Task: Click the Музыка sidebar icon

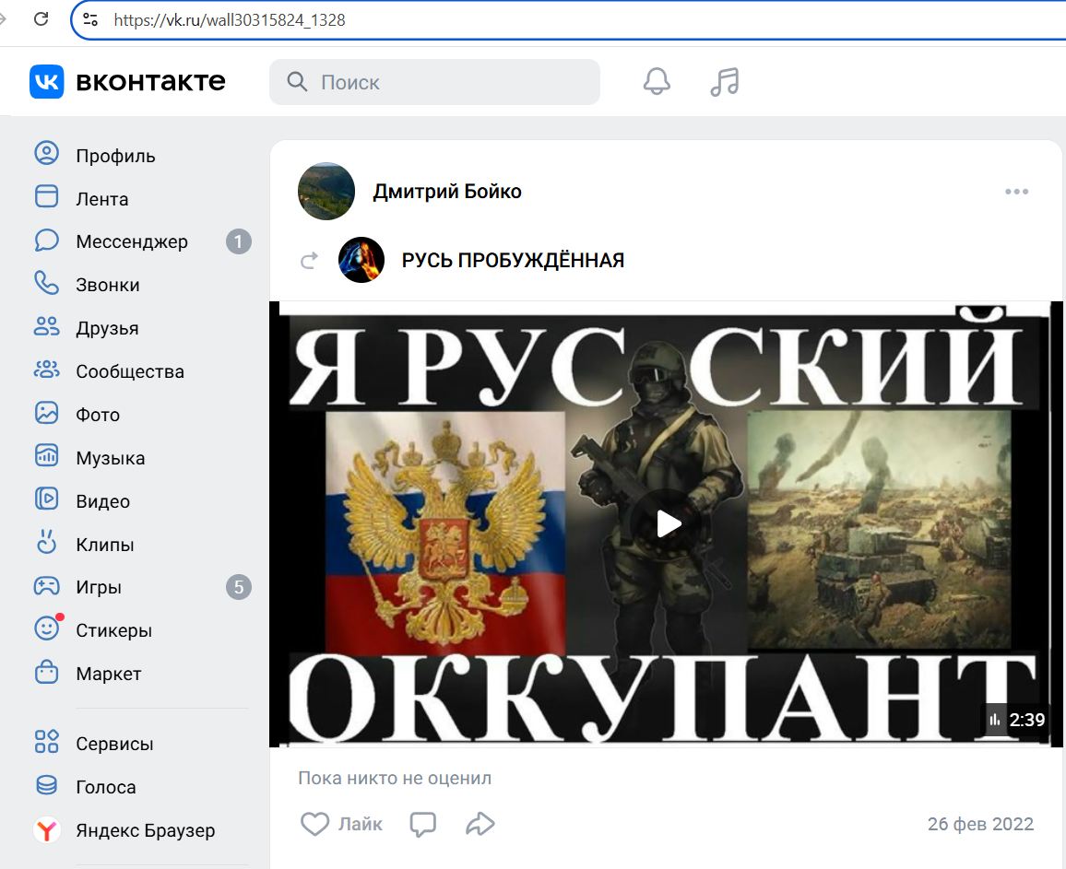Action: [x=46, y=456]
